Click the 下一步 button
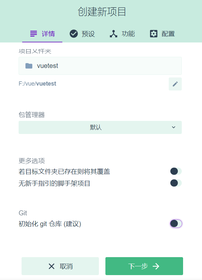 click(144, 266)
